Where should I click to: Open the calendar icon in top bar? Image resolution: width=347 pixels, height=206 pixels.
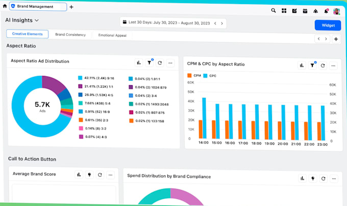pos(305,11)
